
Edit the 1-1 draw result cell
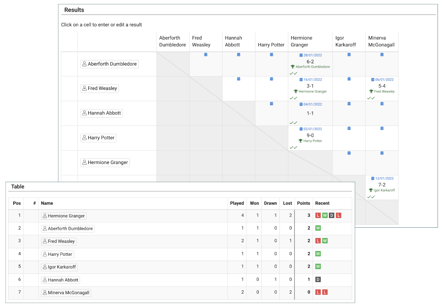point(310,114)
